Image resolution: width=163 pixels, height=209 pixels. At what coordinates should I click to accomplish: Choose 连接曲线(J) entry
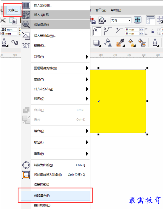(55, 184)
